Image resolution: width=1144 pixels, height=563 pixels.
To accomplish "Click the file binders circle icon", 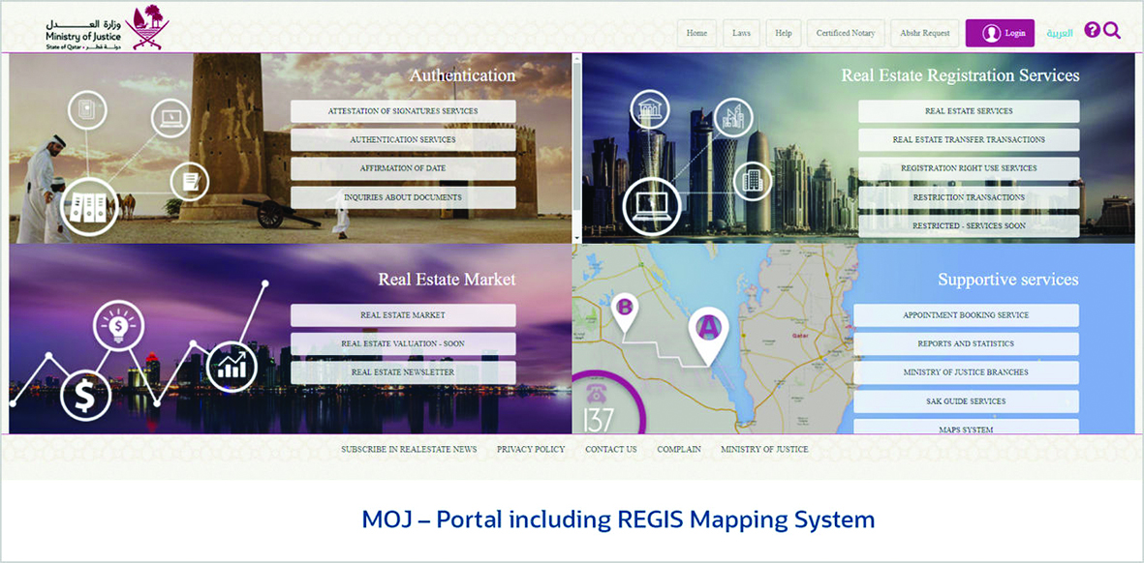I will click(x=89, y=205).
